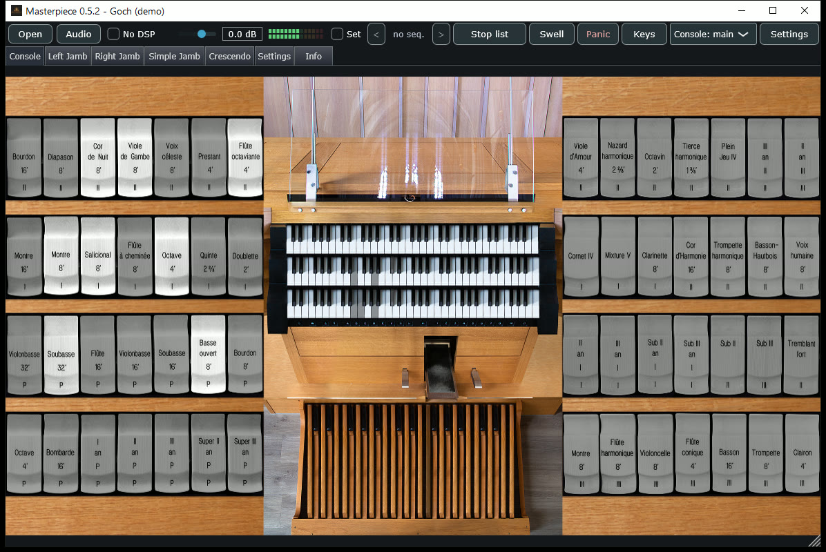Turn off Flûte octaviante 4' stop

(x=245, y=158)
